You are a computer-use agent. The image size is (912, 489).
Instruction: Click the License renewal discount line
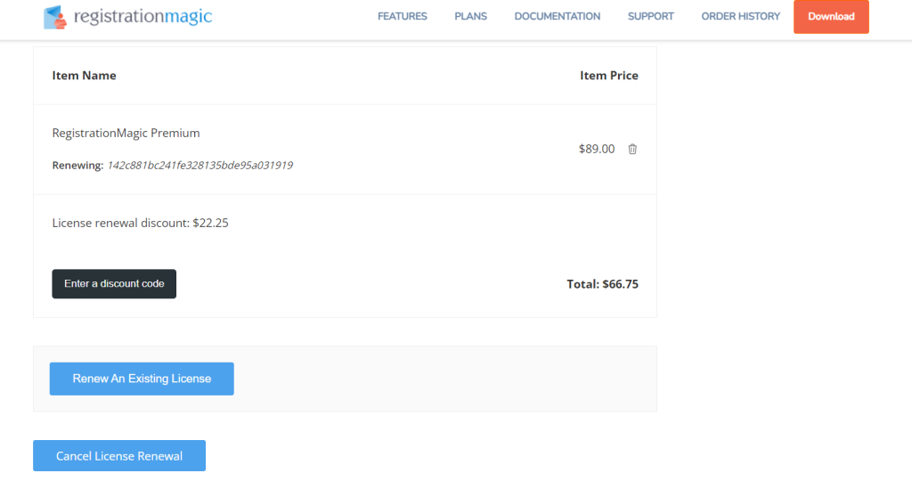click(x=140, y=223)
